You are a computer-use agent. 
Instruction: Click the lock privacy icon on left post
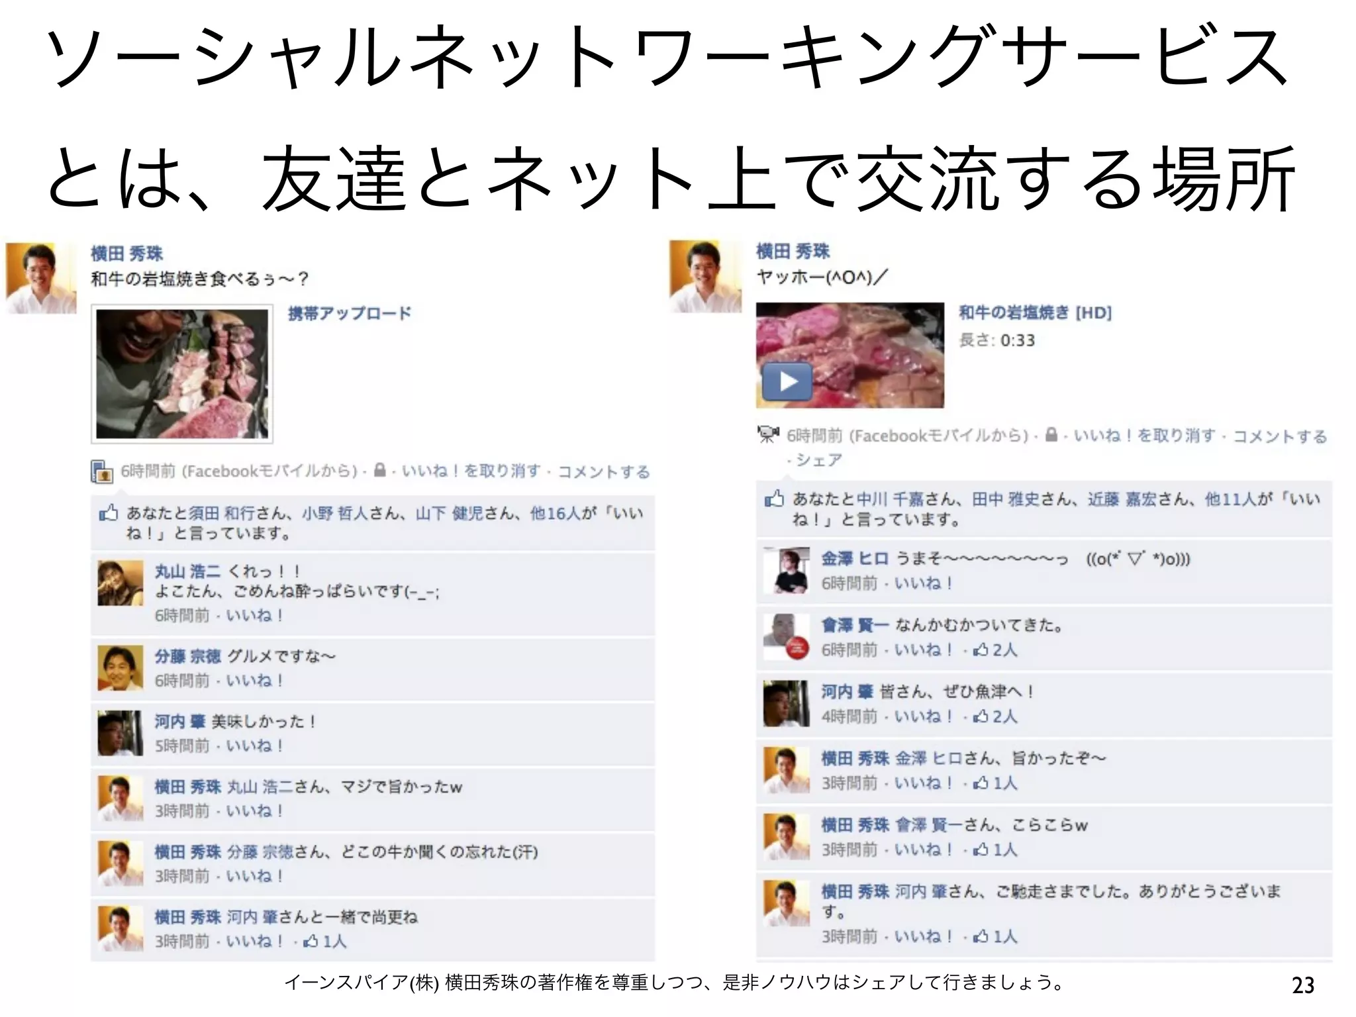coord(379,470)
